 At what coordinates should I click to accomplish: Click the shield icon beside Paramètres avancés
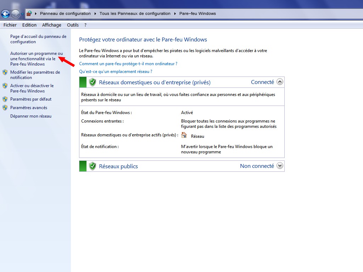click(5, 108)
